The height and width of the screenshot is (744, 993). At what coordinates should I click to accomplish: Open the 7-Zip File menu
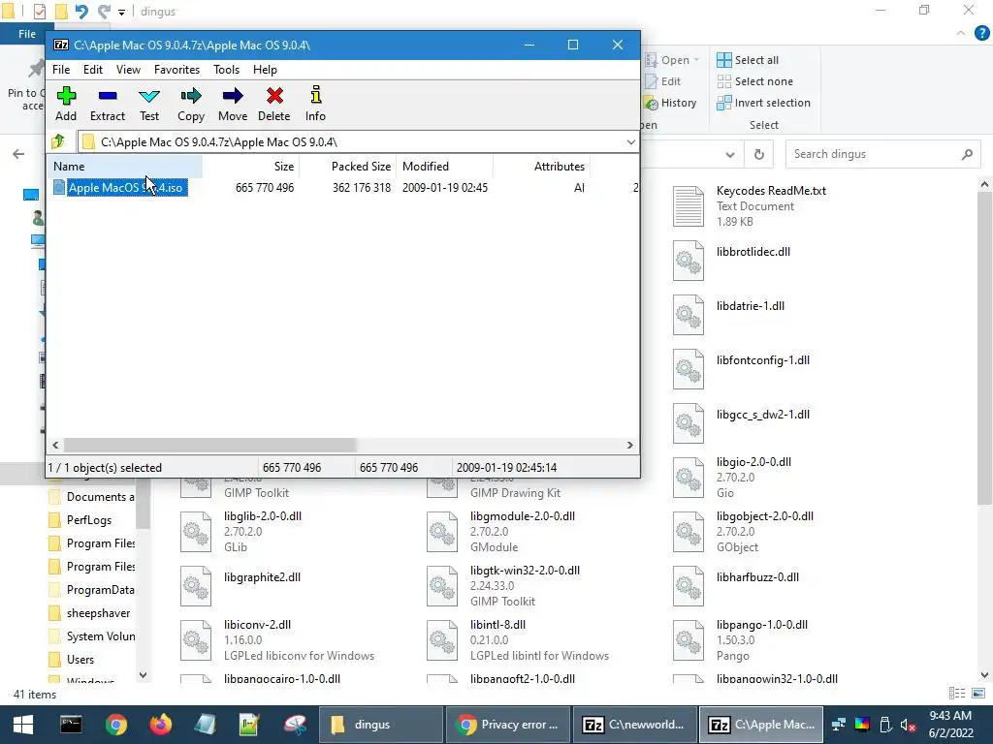[61, 70]
